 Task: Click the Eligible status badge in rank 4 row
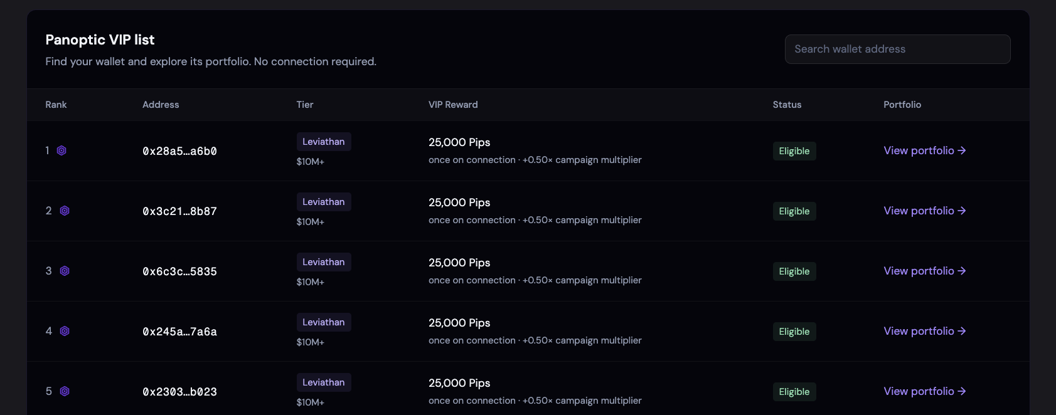tap(794, 332)
